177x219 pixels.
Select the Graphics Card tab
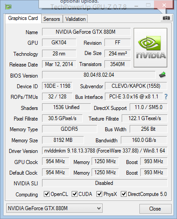pos(23,18)
